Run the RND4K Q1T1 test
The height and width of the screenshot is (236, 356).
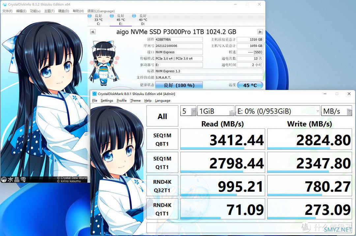tap(162, 209)
